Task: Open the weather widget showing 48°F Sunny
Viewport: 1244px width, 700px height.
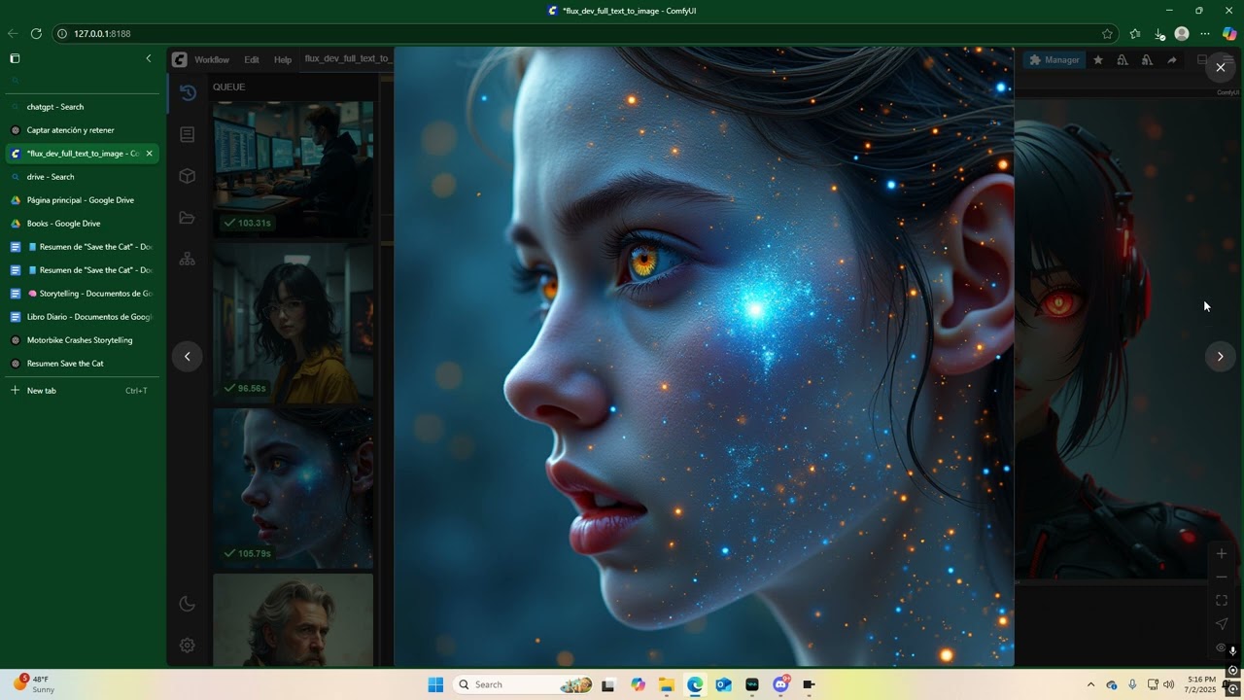Action: (33, 683)
